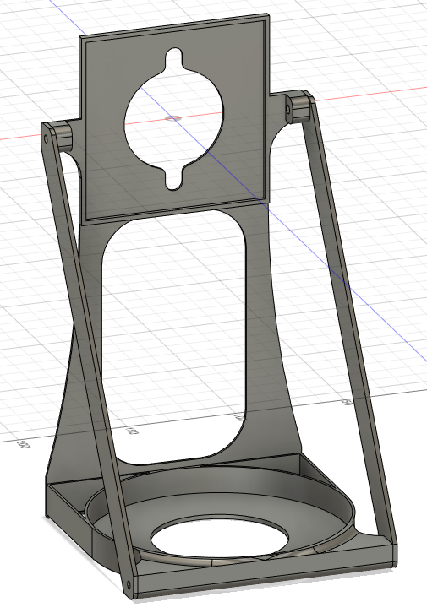Click the "200" grid label

coord(25,444)
